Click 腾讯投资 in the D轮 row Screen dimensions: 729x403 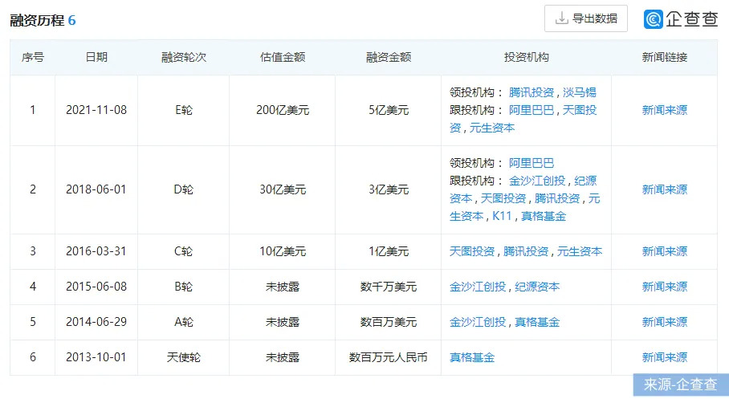[557, 198]
